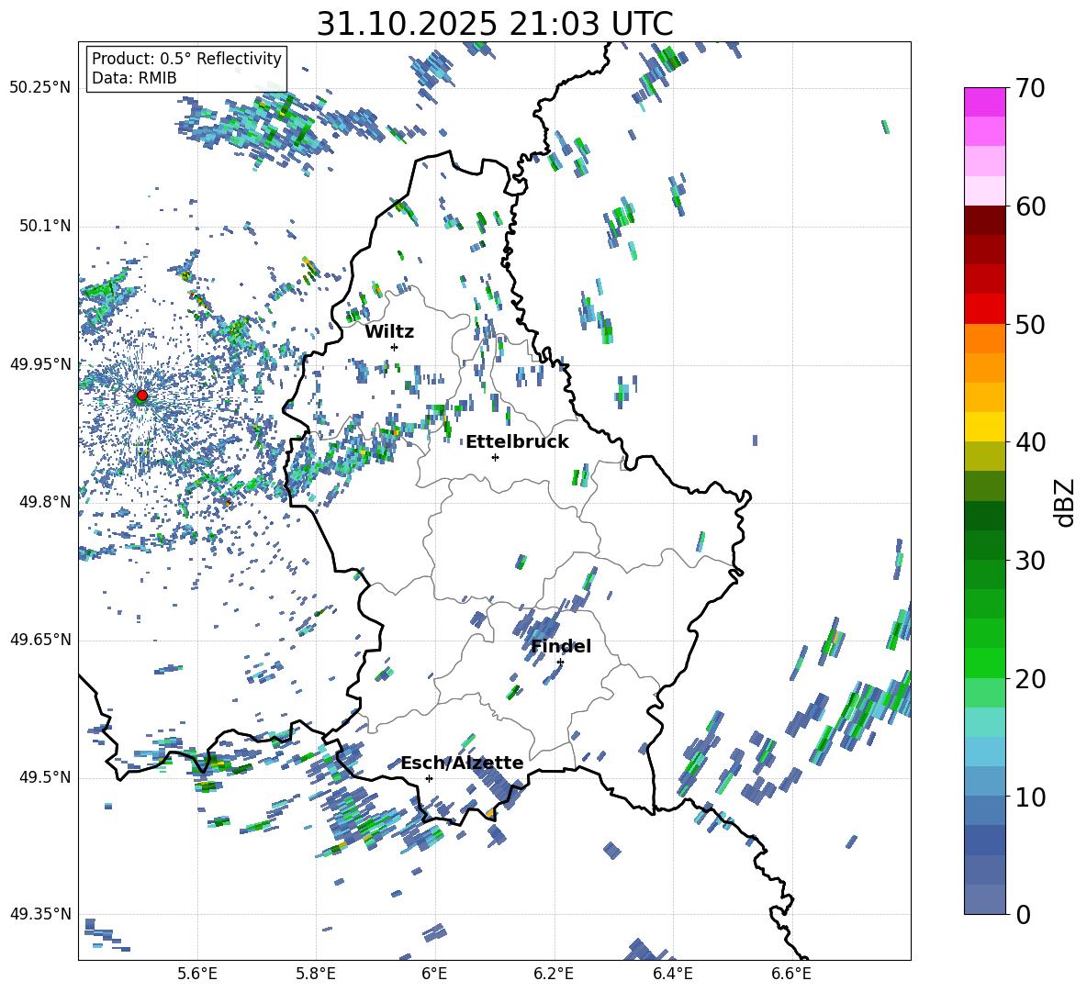Click the 6.2°E longitude label
This screenshot has width=1087, height=992.
tap(554, 974)
